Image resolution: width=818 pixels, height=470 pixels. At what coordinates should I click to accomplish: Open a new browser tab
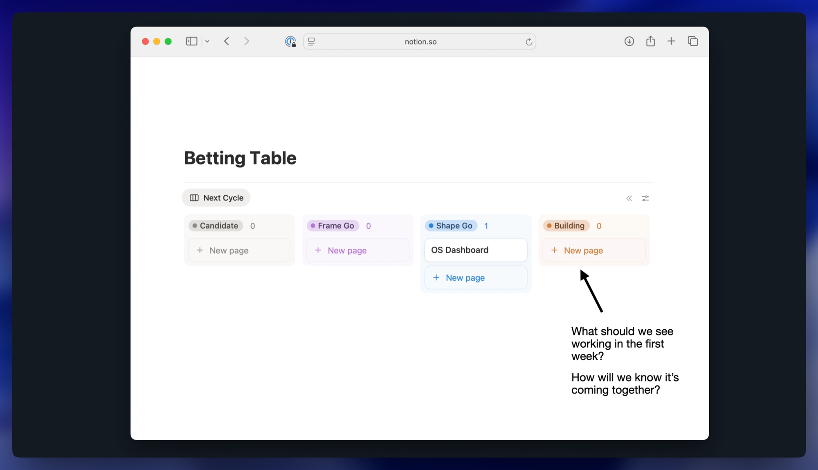tap(671, 41)
